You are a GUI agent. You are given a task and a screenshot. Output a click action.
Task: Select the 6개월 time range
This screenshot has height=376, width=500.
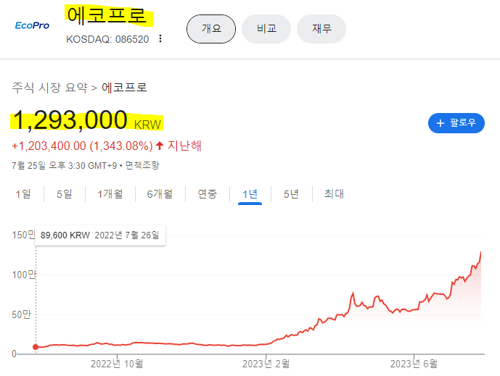point(160,194)
